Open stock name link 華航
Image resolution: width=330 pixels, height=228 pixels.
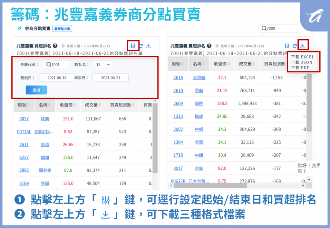pos(199,90)
